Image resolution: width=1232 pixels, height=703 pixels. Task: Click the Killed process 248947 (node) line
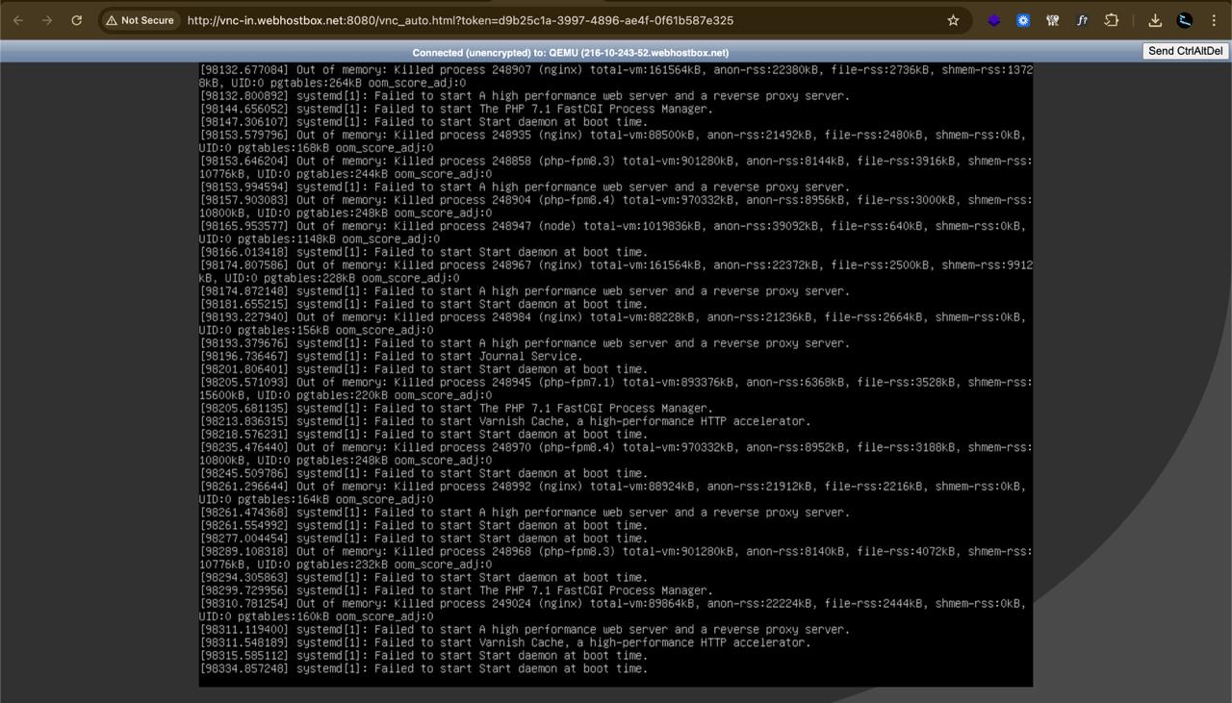click(x=613, y=233)
